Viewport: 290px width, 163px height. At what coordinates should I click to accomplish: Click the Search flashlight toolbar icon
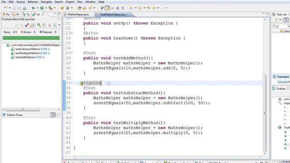[90, 8]
